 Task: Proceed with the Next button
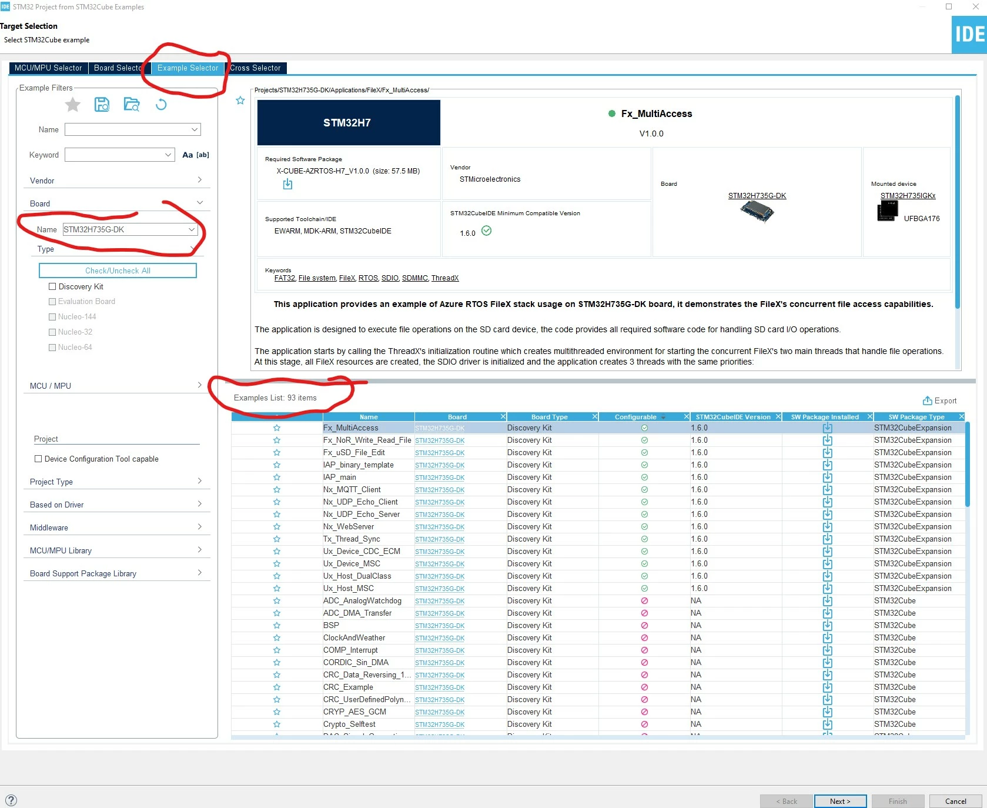840,801
